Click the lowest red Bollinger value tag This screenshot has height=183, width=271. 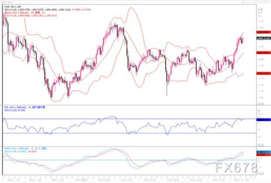(x=264, y=73)
